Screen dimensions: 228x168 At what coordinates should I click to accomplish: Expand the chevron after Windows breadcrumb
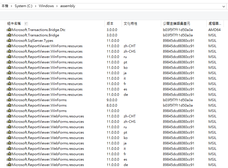coord(57,6)
